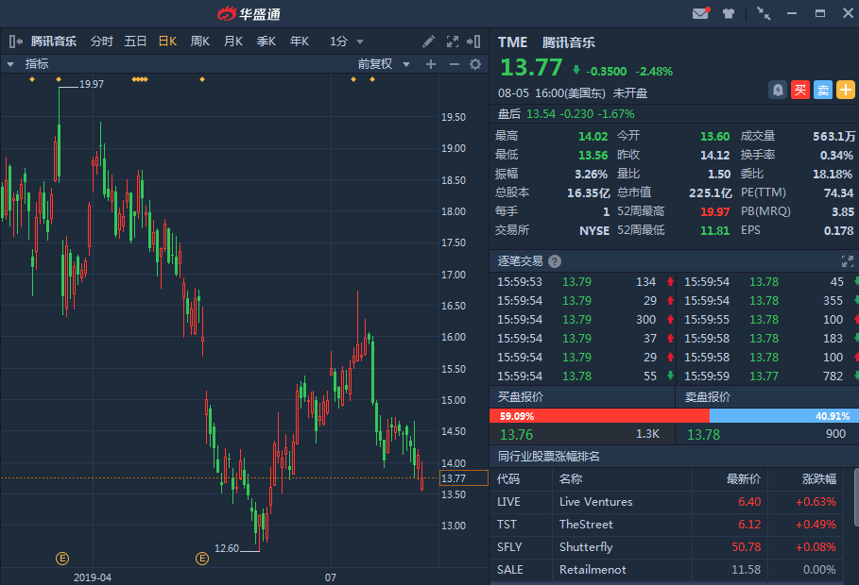Add TME to watchlist with plus
Screen dimensions: 859x585
[846, 90]
